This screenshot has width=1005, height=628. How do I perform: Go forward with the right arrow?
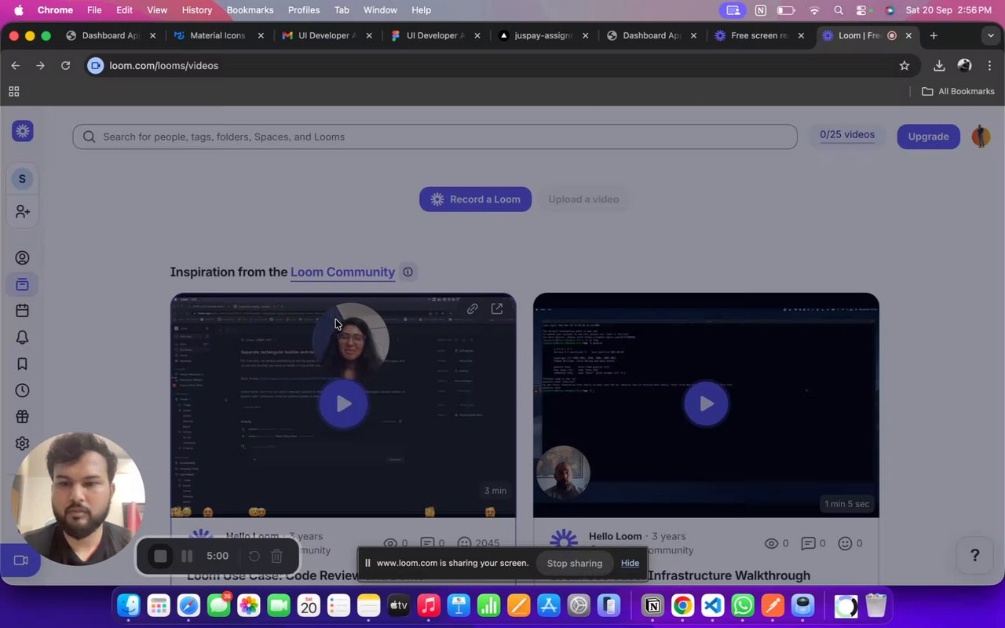pyautogui.click(x=41, y=66)
